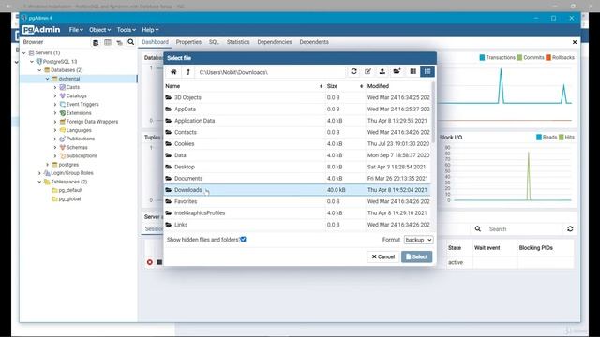Expand the postgres database node
The height and width of the screenshot is (337, 600).
point(48,165)
